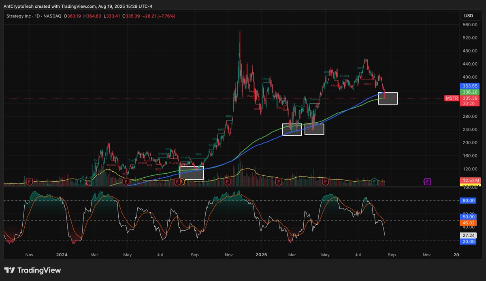
Task: Click the 480.00 price axis tick
Action: pos(469,51)
